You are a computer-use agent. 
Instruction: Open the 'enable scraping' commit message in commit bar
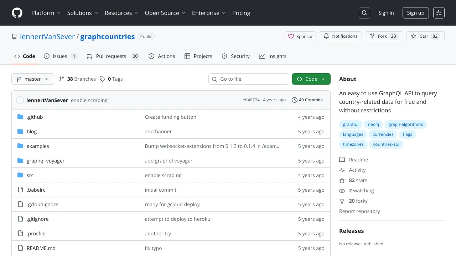tap(89, 100)
